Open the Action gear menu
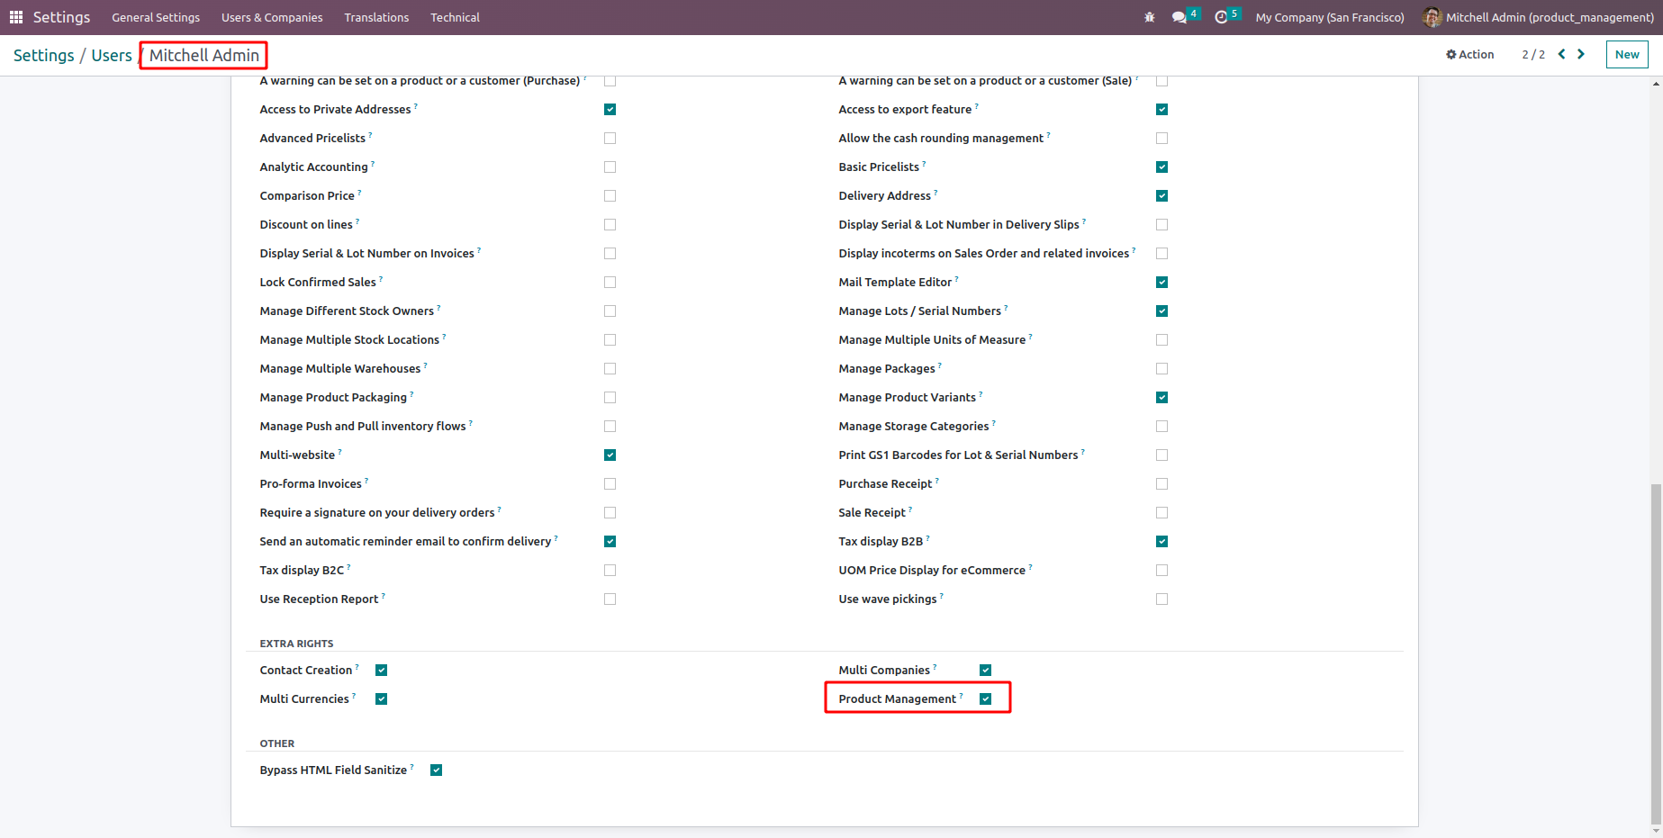Screen dimensions: 1663x838 coord(1469,54)
